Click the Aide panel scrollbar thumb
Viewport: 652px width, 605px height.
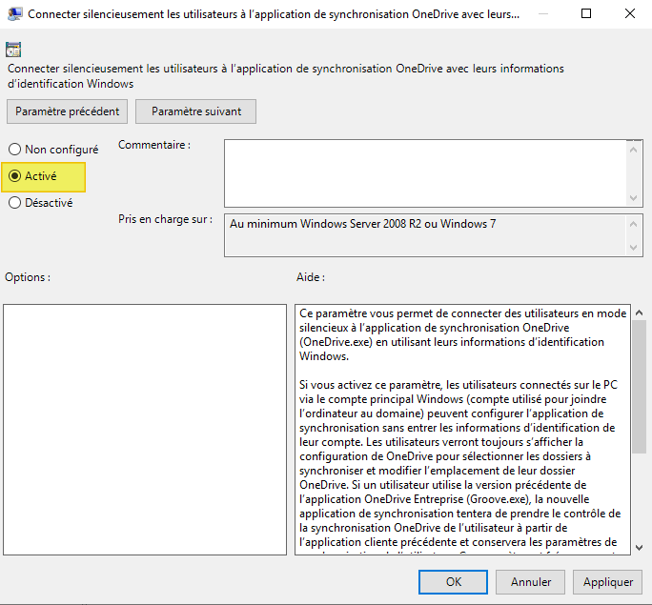point(639,387)
